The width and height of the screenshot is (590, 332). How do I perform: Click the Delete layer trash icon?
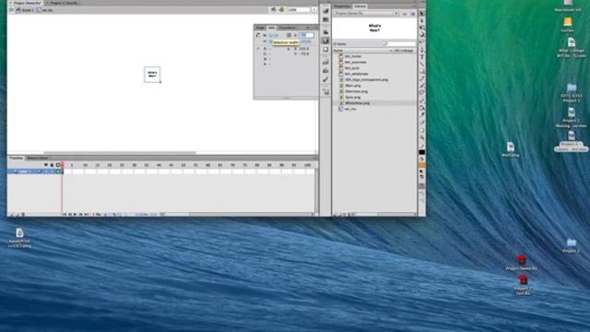coord(23,215)
